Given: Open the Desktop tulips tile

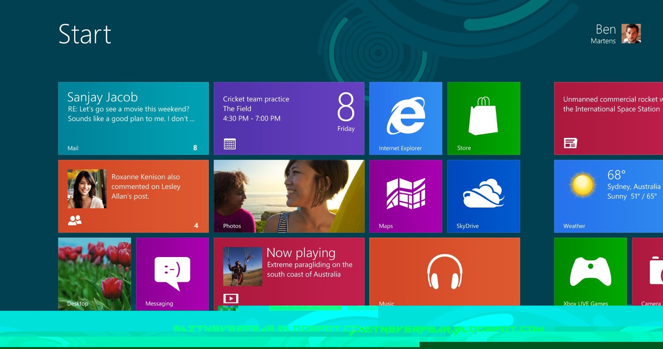Looking at the screenshot, I should click(x=94, y=274).
